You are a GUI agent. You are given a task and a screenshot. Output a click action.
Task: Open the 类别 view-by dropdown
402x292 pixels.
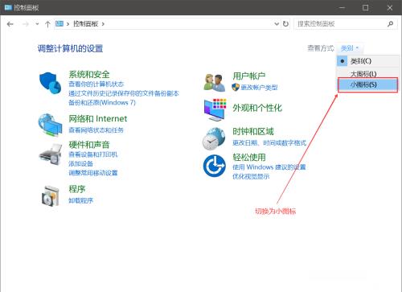coord(350,48)
